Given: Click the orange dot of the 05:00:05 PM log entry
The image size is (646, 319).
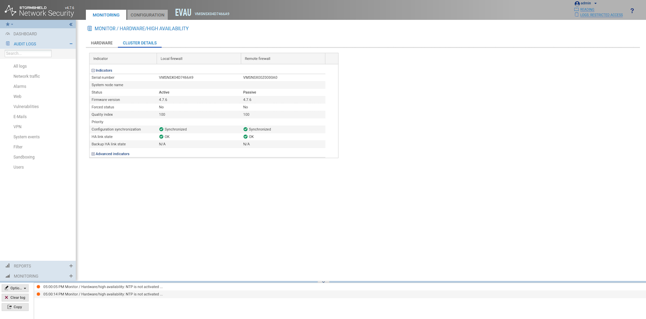Looking at the screenshot, I should coord(38,287).
